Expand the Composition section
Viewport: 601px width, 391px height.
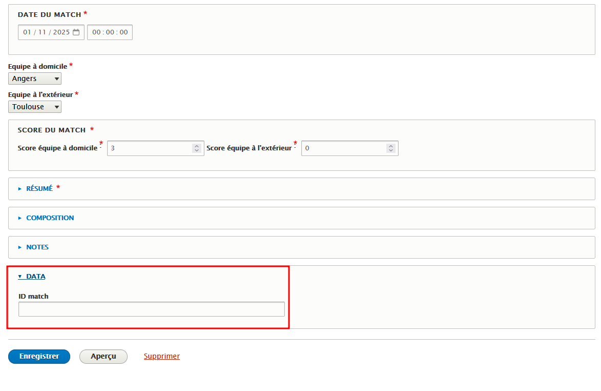point(50,218)
